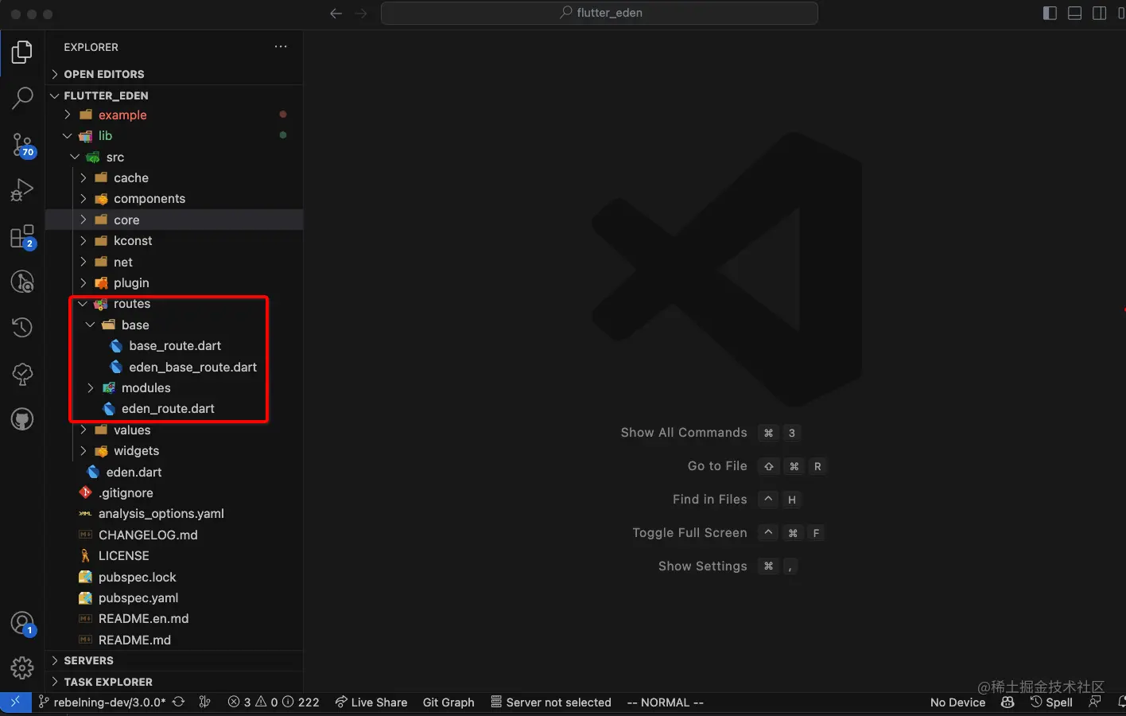Expand the widgets folder
1126x716 pixels.
174,451
